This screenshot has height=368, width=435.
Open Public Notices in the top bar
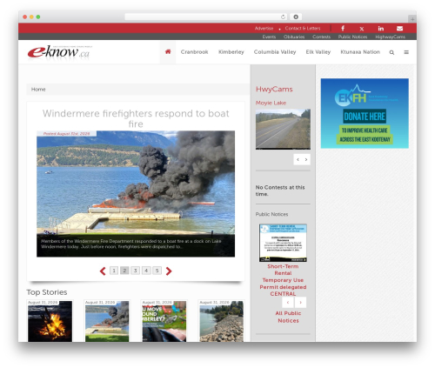point(352,37)
